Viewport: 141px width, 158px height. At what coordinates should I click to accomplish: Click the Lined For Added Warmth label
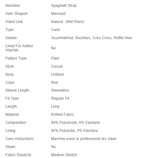pyautogui.click(x=19, y=48)
